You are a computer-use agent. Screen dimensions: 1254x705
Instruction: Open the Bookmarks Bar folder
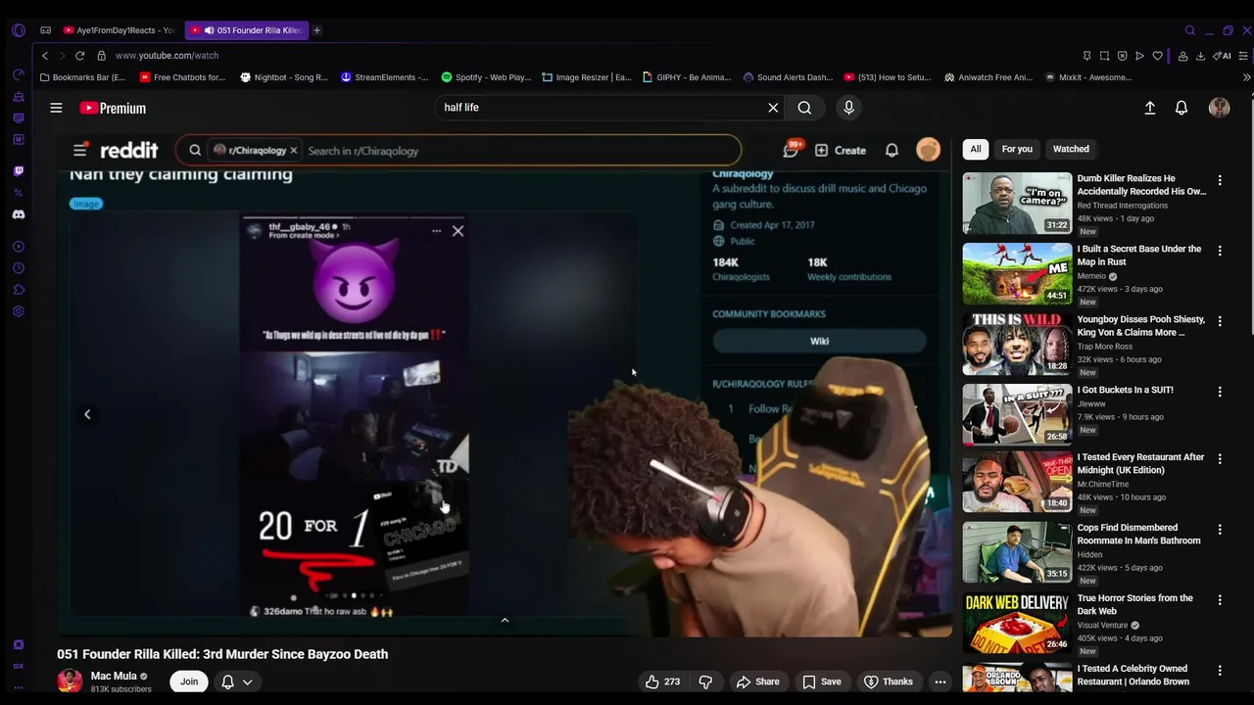[83, 77]
